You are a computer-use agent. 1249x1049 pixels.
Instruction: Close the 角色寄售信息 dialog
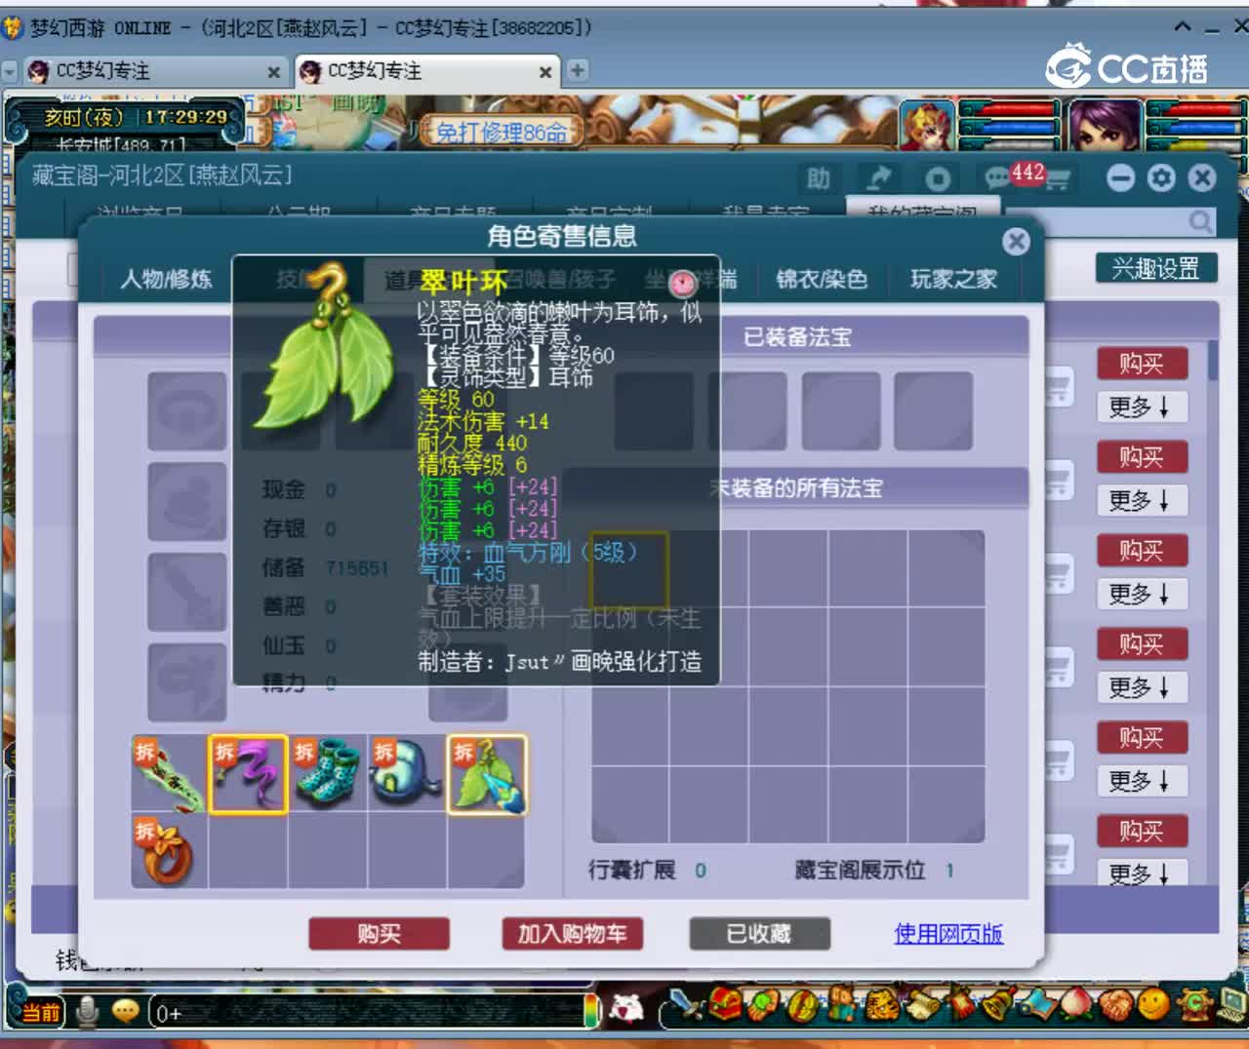pyautogui.click(x=1016, y=241)
